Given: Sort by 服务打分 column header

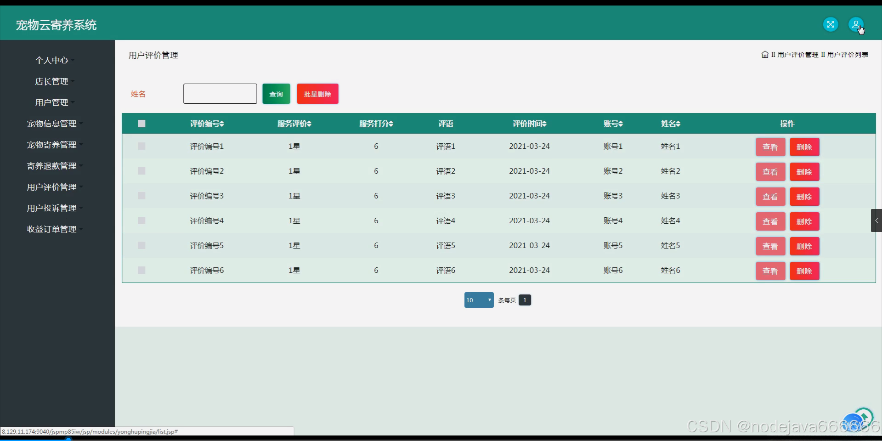Looking at the screenshot, I should (376, 124).
